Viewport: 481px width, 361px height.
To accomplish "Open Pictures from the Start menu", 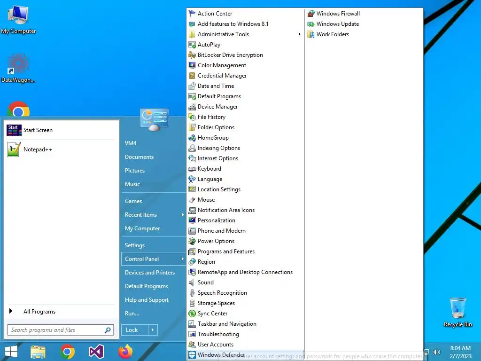I will (x=135, y=171).
